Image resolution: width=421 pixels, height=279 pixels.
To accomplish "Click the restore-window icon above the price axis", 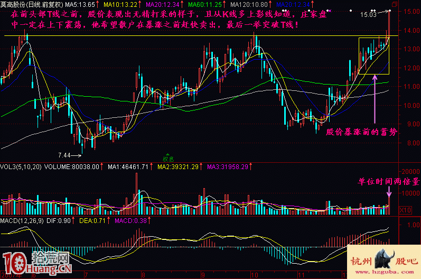I will pos(395,4).
